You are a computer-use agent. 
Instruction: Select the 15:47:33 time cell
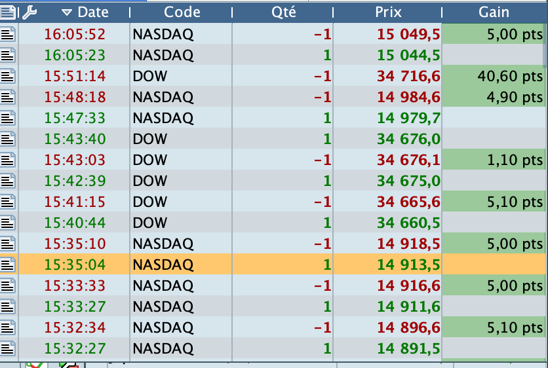[x=75, y=118]
